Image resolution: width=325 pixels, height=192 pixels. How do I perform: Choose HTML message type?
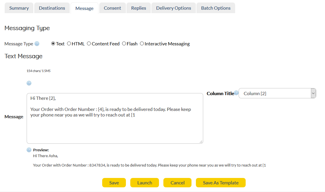tap(69, 44)
